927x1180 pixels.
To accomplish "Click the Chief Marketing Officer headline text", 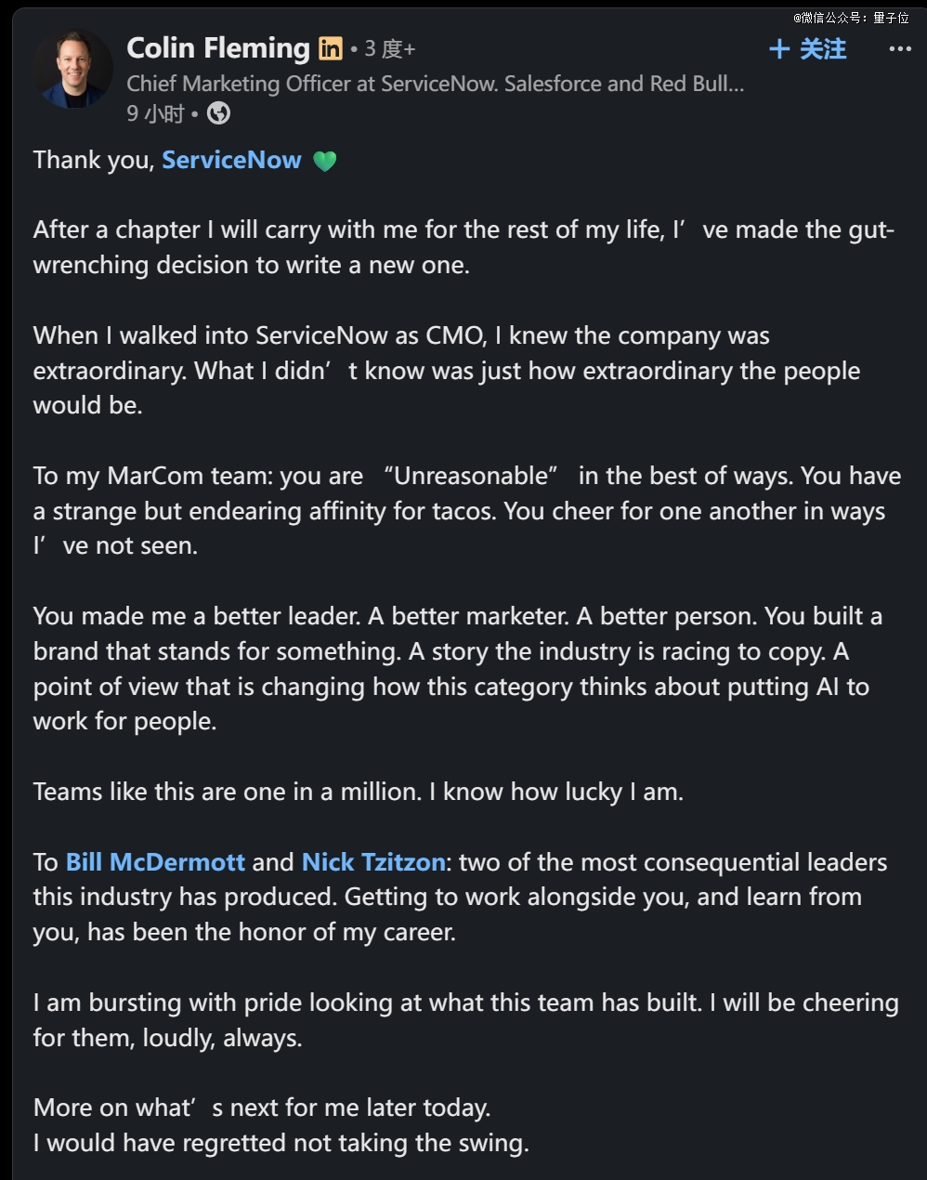I will pyautogui.click(x=435, y=84).
